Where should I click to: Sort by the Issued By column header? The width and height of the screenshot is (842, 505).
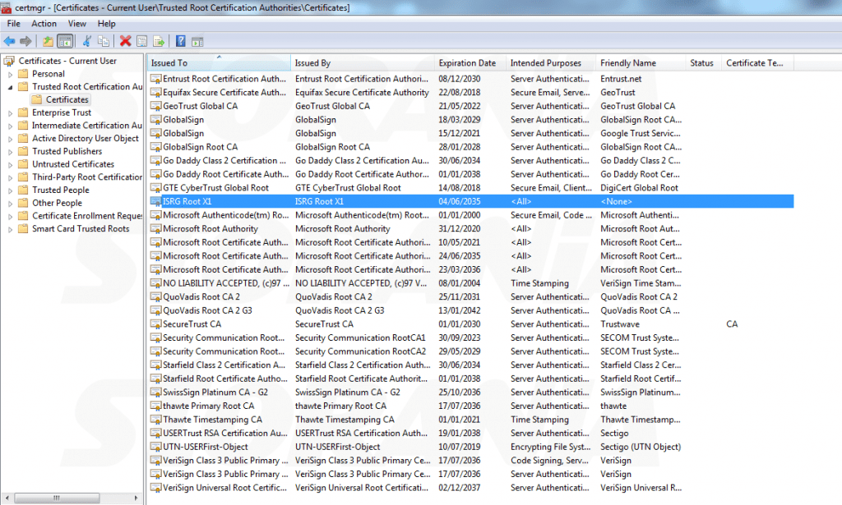363,62
